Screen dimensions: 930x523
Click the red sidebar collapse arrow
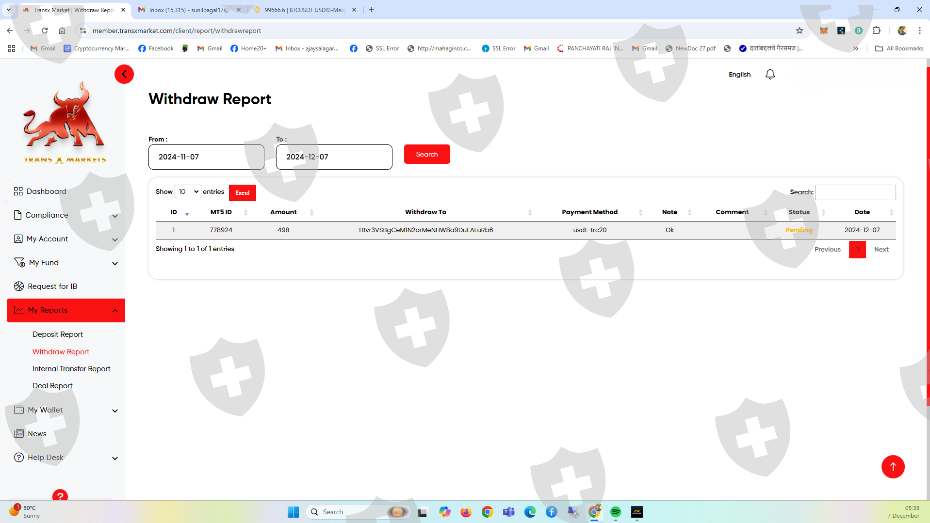124,74
